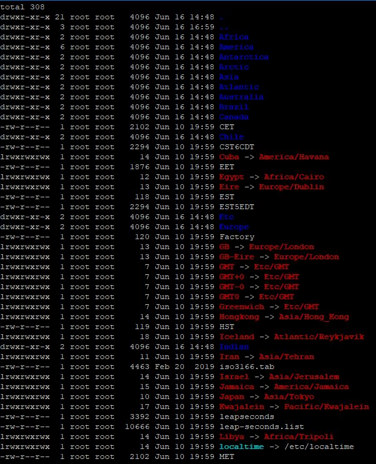The width and height of the screenshot is (376, 464).
Task: Select the EST5EDT file name
Action: click(236, 207)
